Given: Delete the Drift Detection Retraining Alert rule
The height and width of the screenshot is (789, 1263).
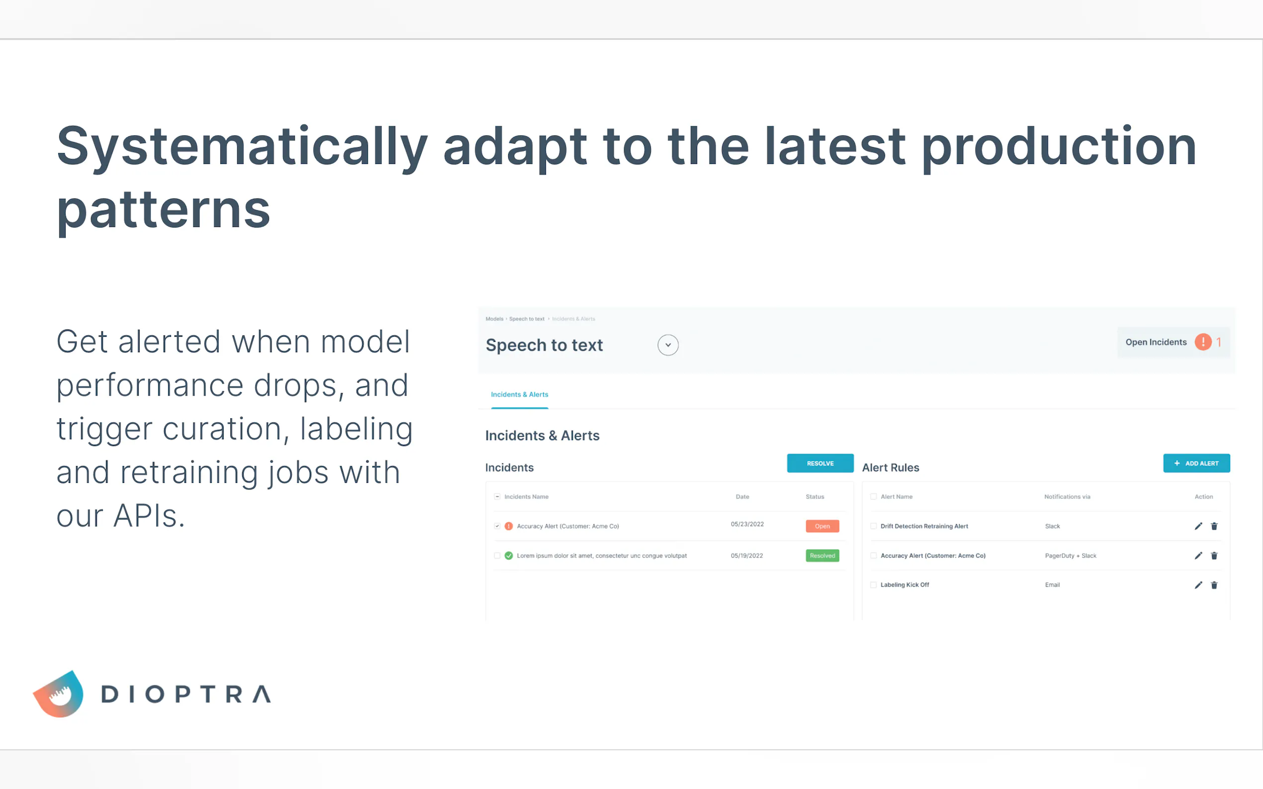Looking at the screenshot, I should point(1214,526).
